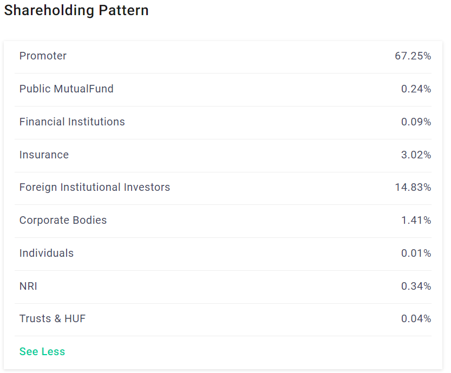451x373 pixels.
Task: Select the Corporate Bodies row
Action: 223,221
